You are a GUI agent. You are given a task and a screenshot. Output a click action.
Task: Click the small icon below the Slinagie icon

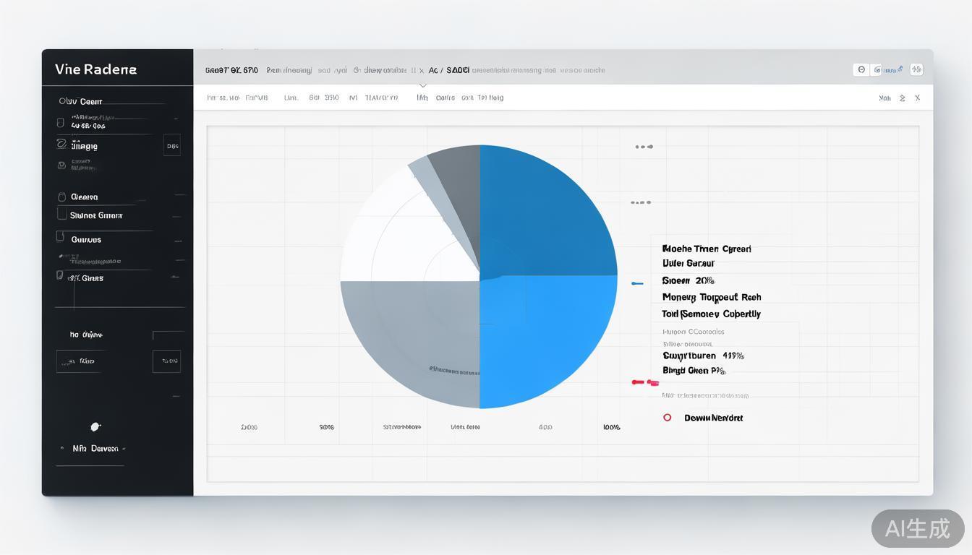pos(61,165)
